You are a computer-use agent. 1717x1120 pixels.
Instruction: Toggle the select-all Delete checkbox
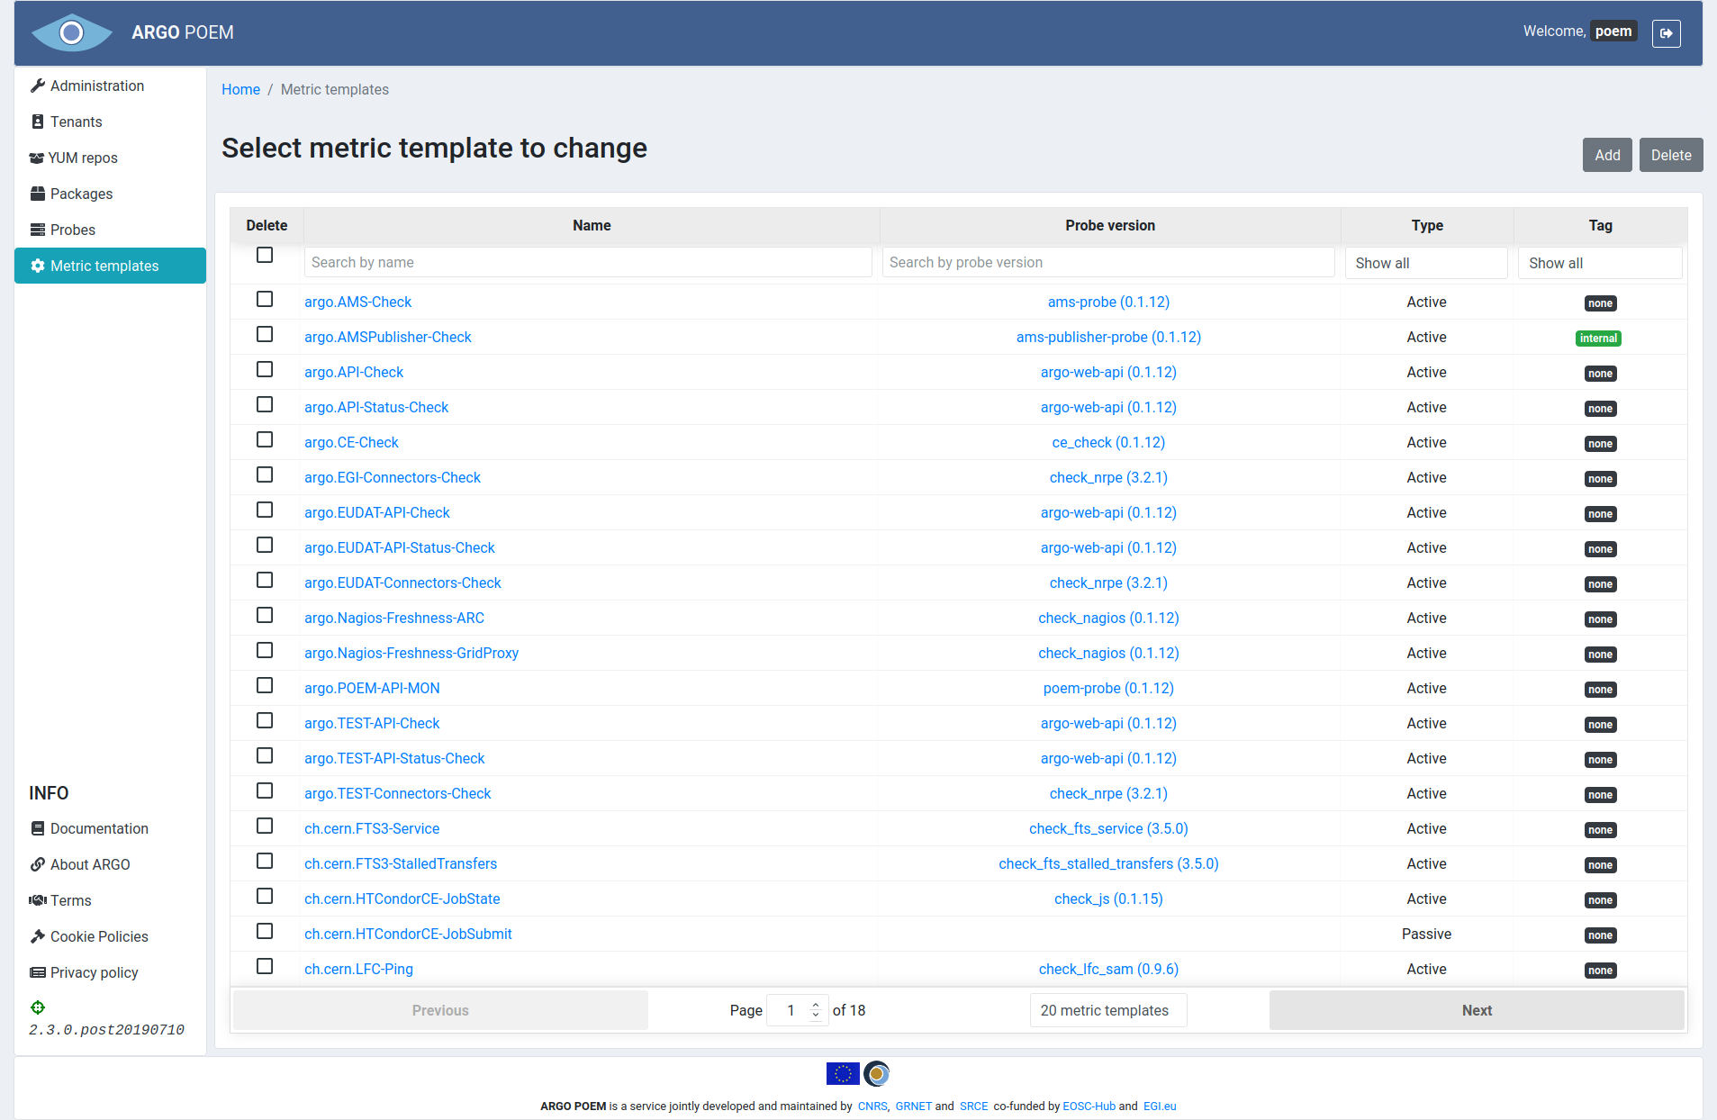coord(265,255)
